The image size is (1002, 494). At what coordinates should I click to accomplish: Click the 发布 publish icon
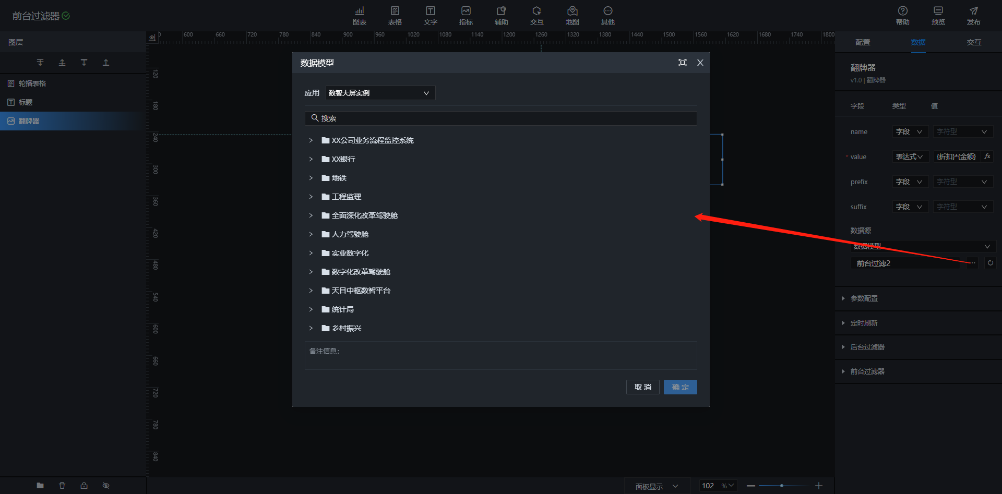(x=973, y=15)
